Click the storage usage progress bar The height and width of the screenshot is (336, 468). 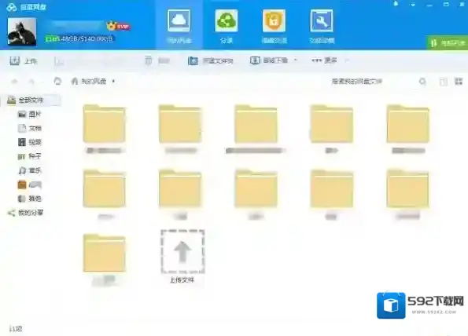pyautogui.click(x=79, y=38)
